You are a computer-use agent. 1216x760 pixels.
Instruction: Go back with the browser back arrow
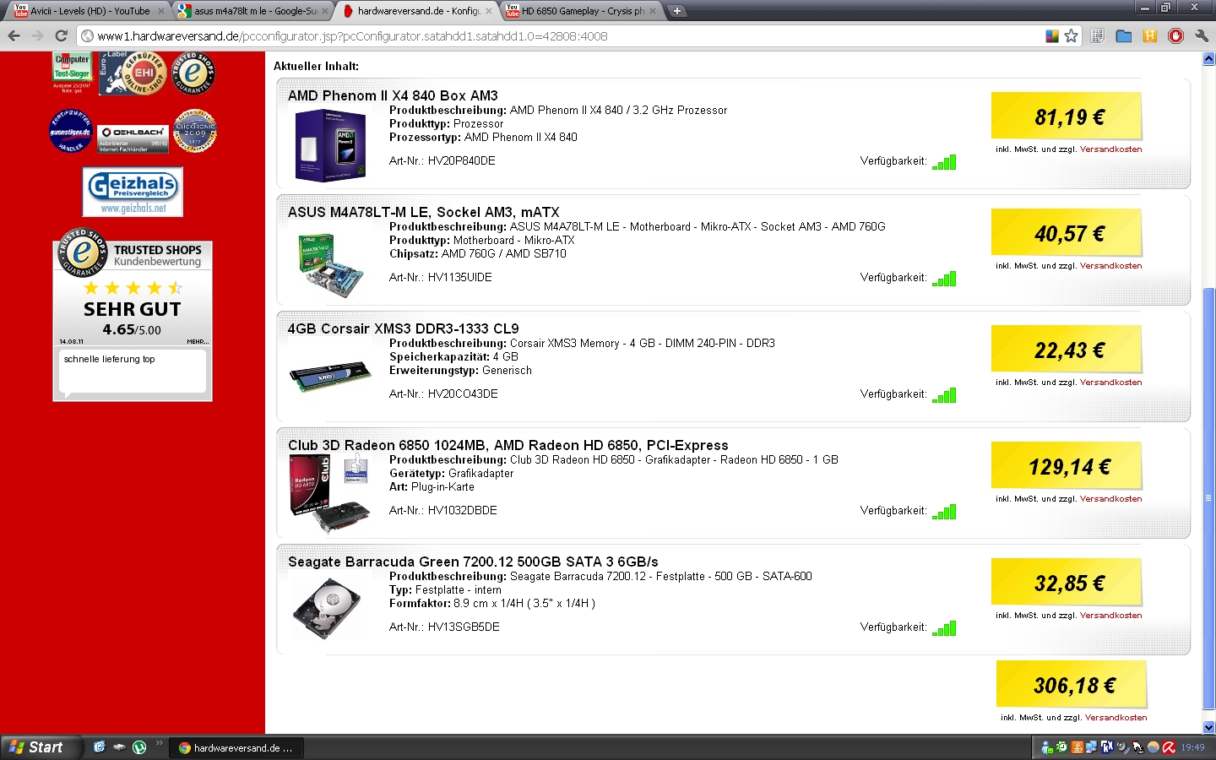(x=14, y=35)
